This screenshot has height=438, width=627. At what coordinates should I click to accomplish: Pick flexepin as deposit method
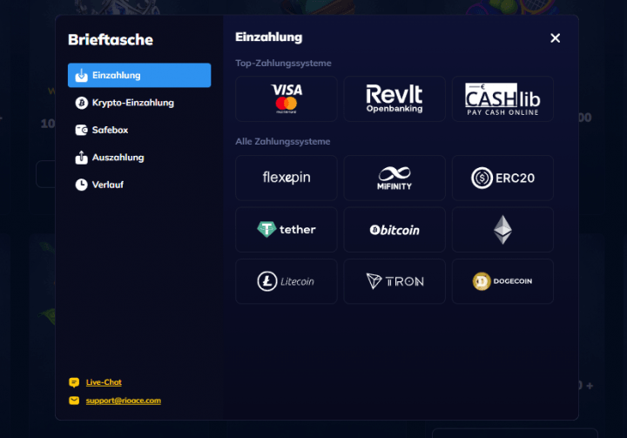click(x=286, y=178)
